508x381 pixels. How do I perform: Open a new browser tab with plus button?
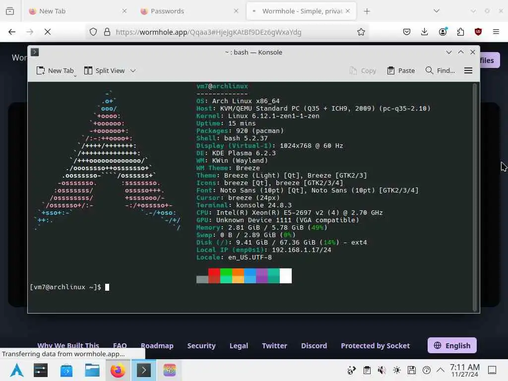pos(367,11)
